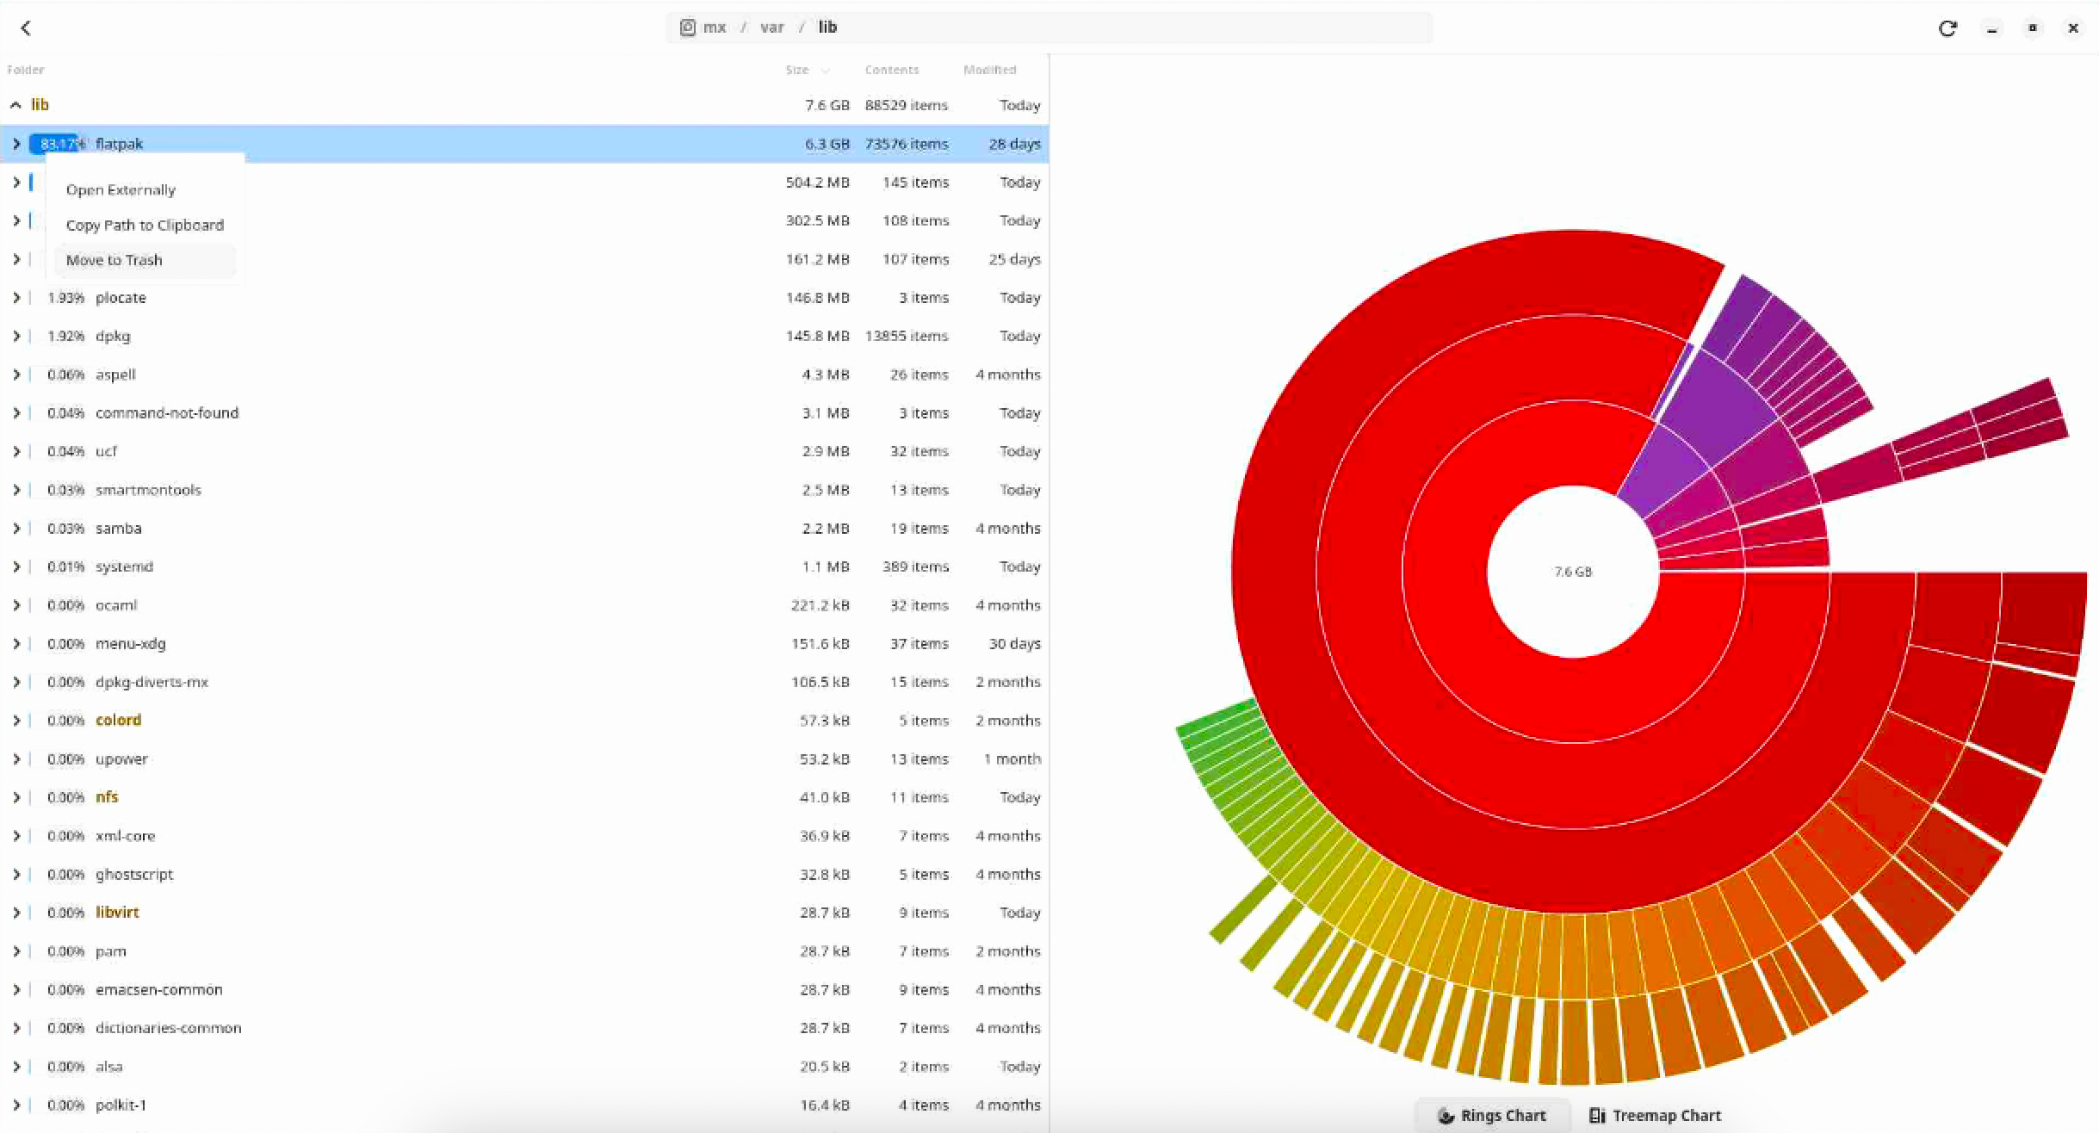Expand the systemd folder
The width and height of the screenshot is (2099, 1133).
click(x=15, y=566)
